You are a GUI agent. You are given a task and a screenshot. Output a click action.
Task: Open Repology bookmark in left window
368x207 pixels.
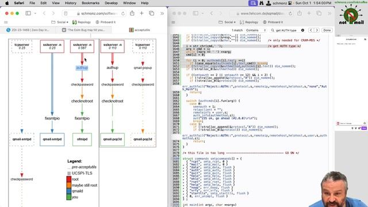(x=82, y=22)
